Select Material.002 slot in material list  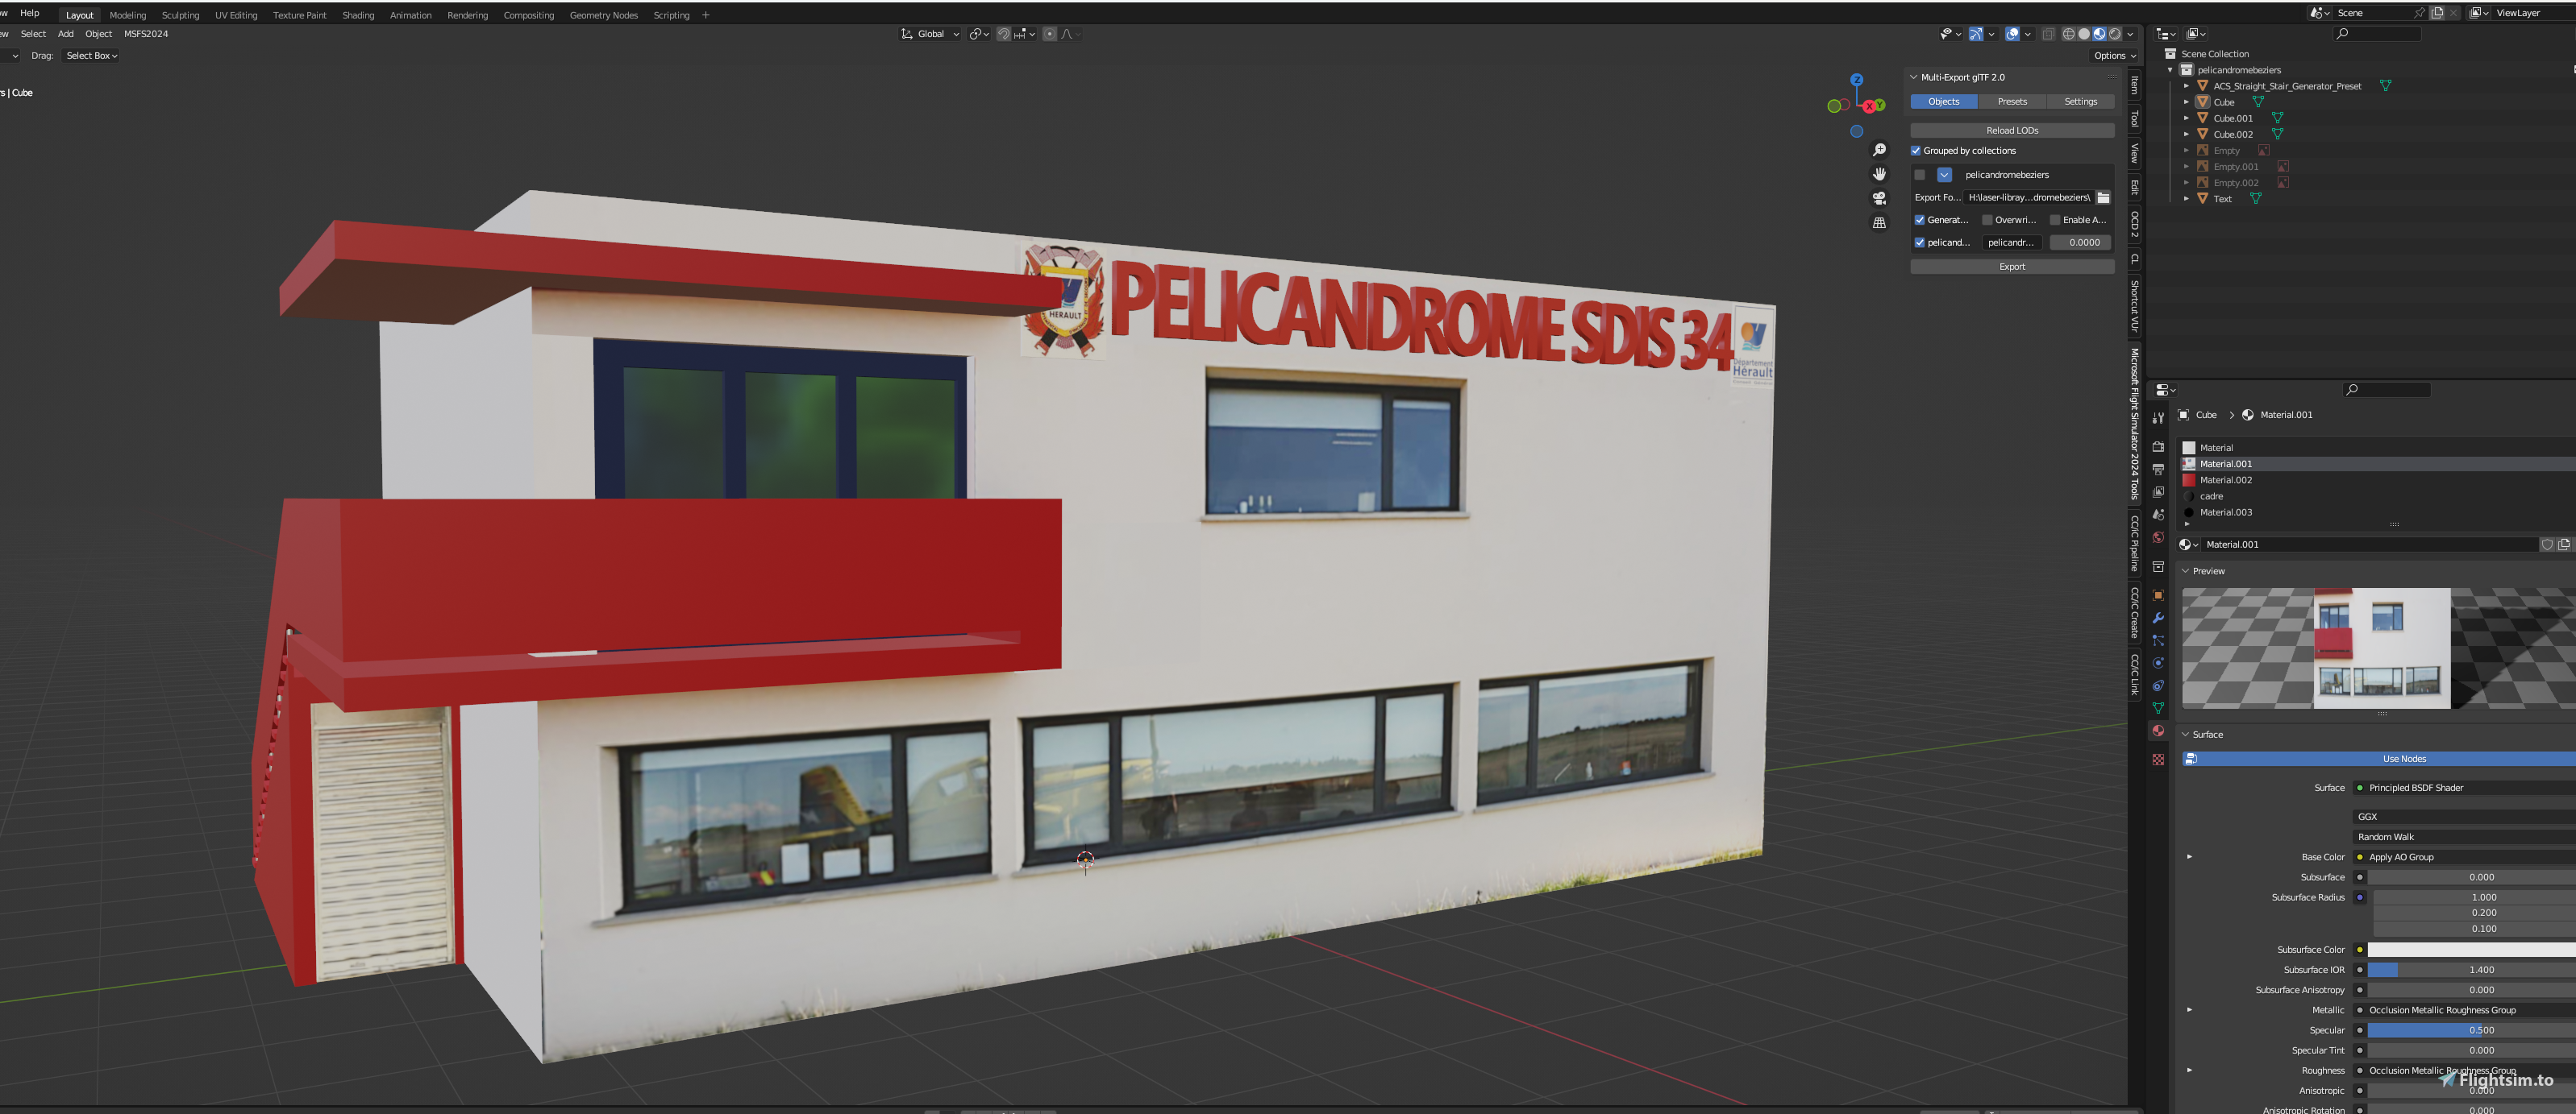(x=2378, y=481)
